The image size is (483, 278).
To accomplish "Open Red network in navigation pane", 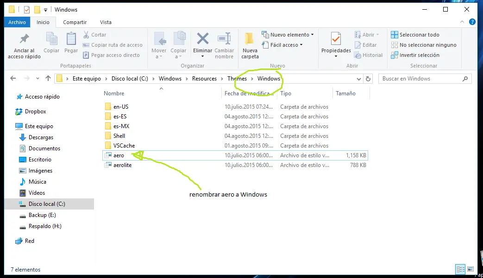I will [x=25, y=241].
